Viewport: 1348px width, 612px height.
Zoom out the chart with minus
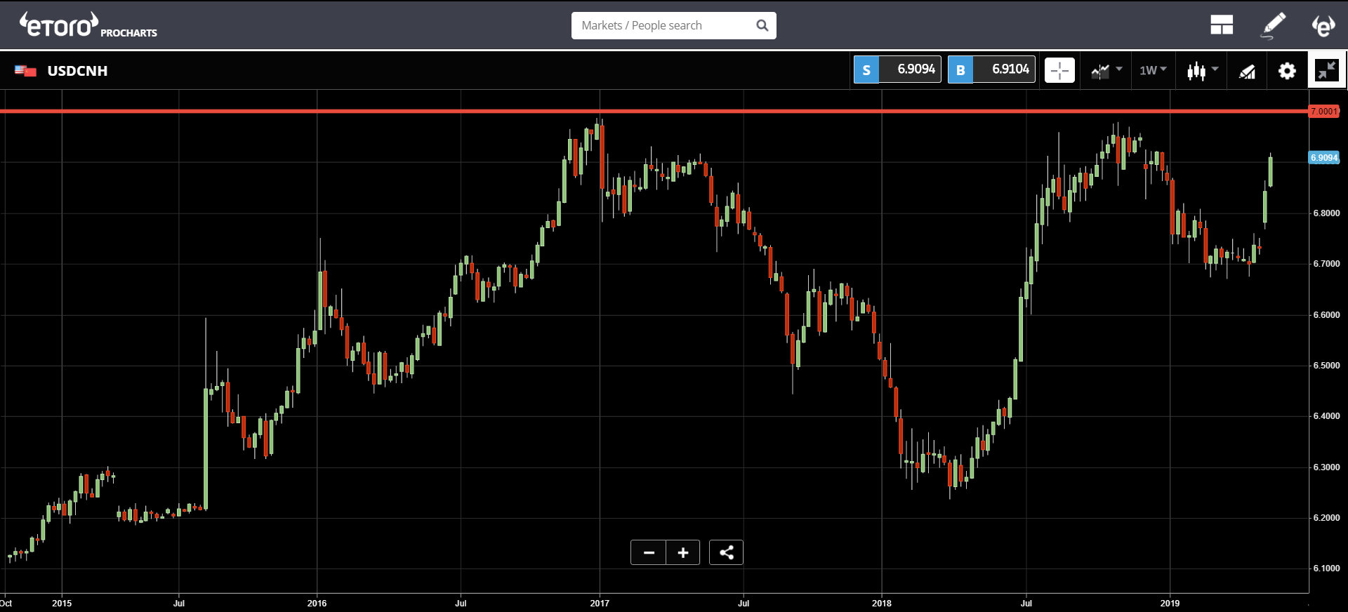tap(649, 553)
